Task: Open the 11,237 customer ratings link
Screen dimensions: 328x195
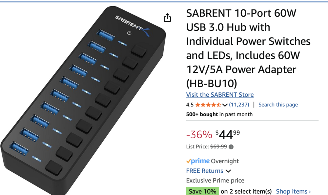Action: pos(239,105)
